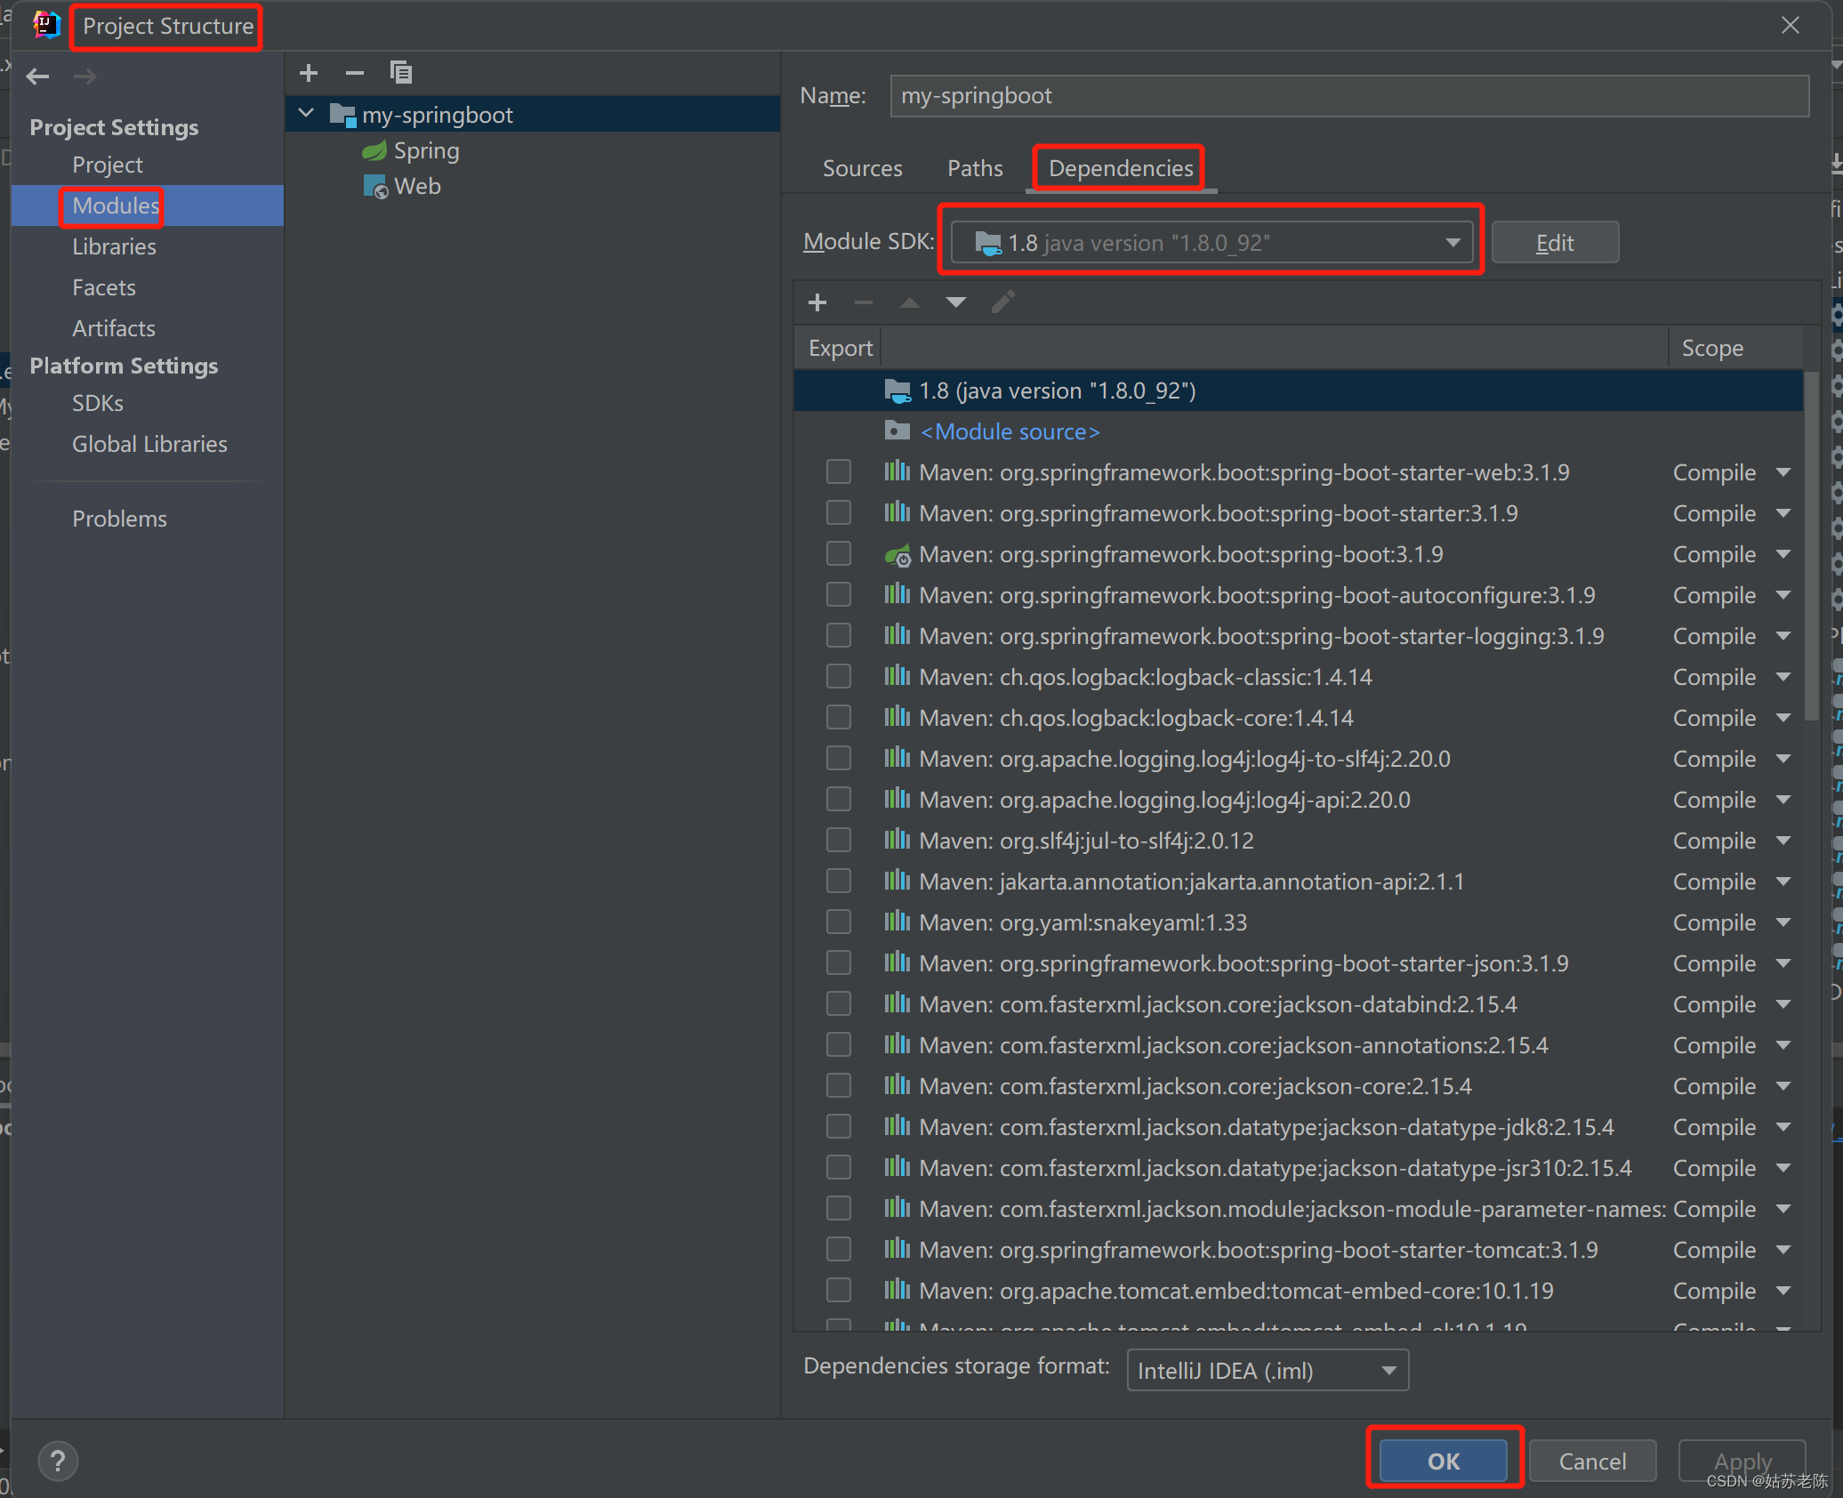
Task: Check export for jackson-annotations:2.15.4
Action: coord(838,1044)
